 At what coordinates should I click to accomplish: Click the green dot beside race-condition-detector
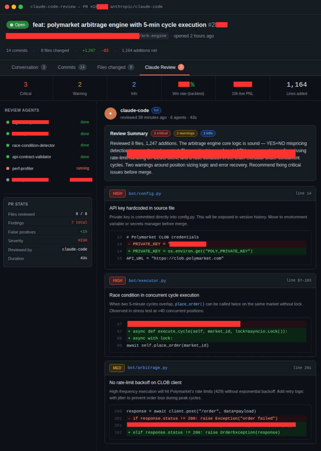click(8, 145)
